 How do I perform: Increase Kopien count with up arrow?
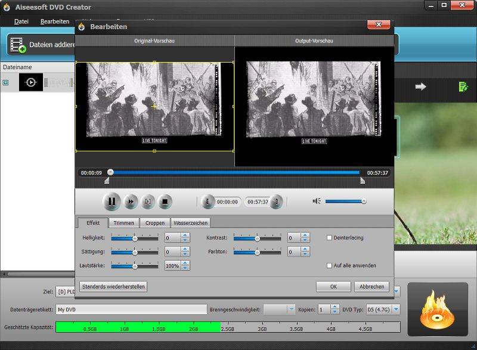(334, 307)
